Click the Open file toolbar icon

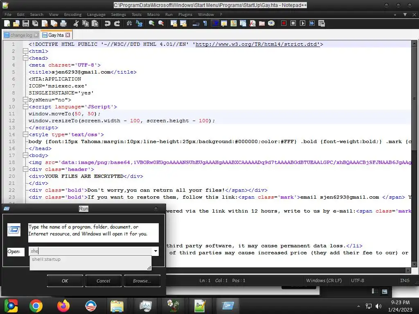click(x=16, y=23)
